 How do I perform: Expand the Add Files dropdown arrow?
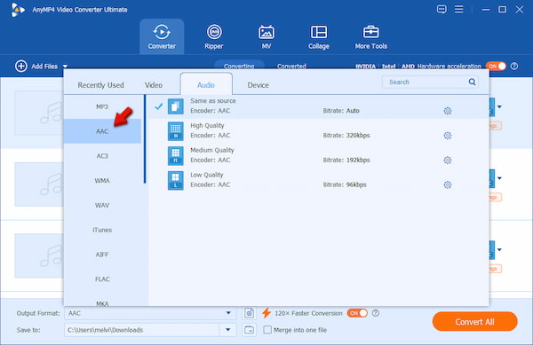(x=65, y=67)
